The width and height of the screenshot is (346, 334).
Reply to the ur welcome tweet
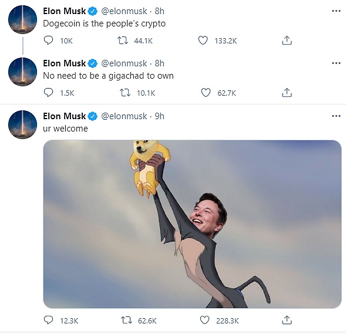[48, 320]
